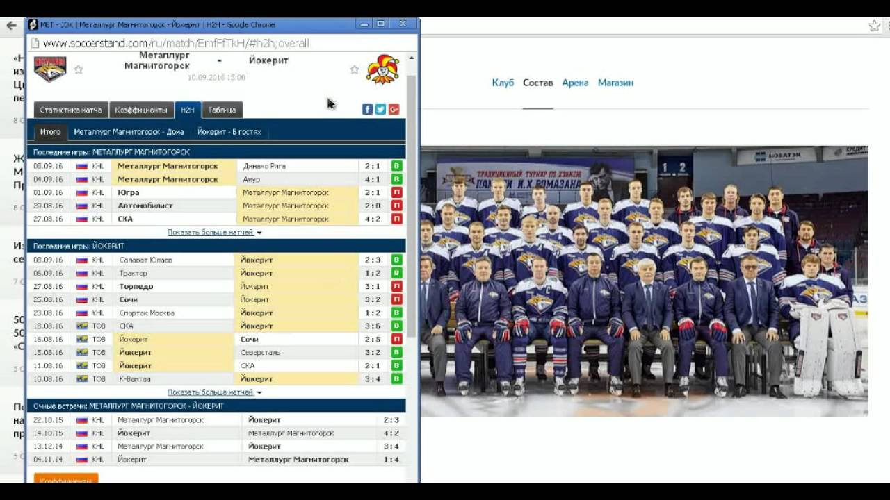
Task: Click the Торпедо team name
Action: click(136, 286)
